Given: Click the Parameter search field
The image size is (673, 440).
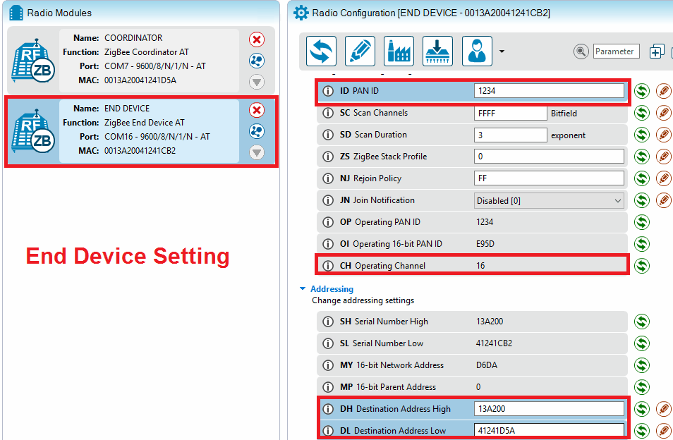Looking at the screenshot, I should coord(615,51).
